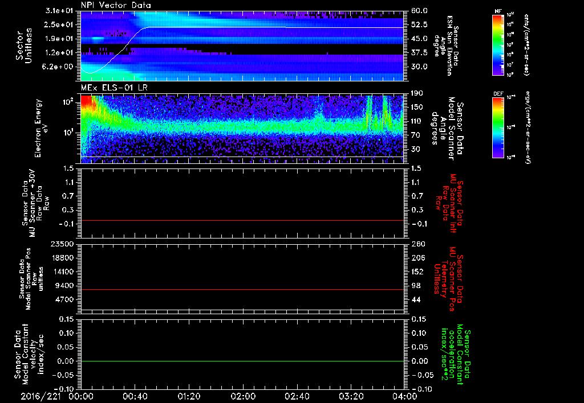Click the '98' telemetry axis tick
This screenshot has width=584, height=403.
[416, 286]
